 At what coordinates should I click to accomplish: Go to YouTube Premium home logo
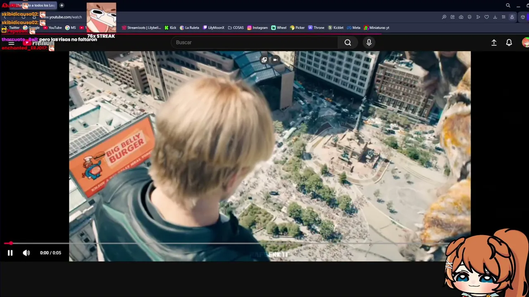point(38,43)
